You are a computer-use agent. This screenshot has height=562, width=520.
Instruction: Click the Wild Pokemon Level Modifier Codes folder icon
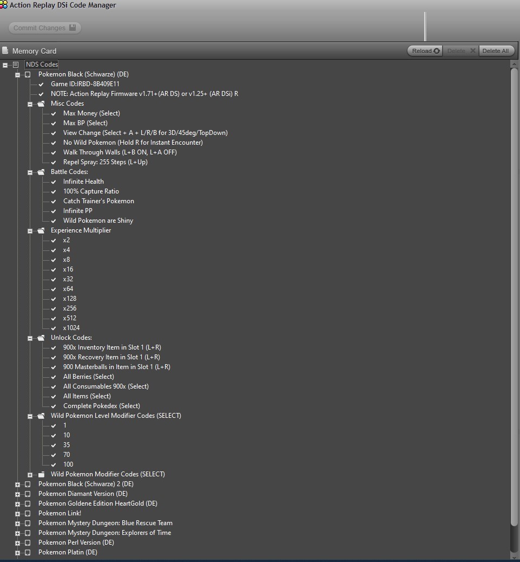click(41, 416)
